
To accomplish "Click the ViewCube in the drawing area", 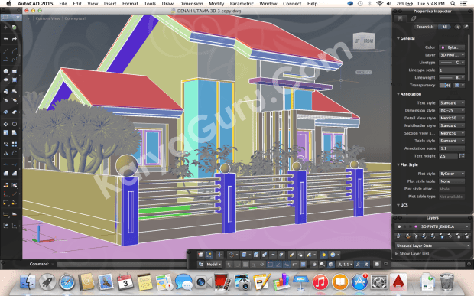I will pos(364,41).
